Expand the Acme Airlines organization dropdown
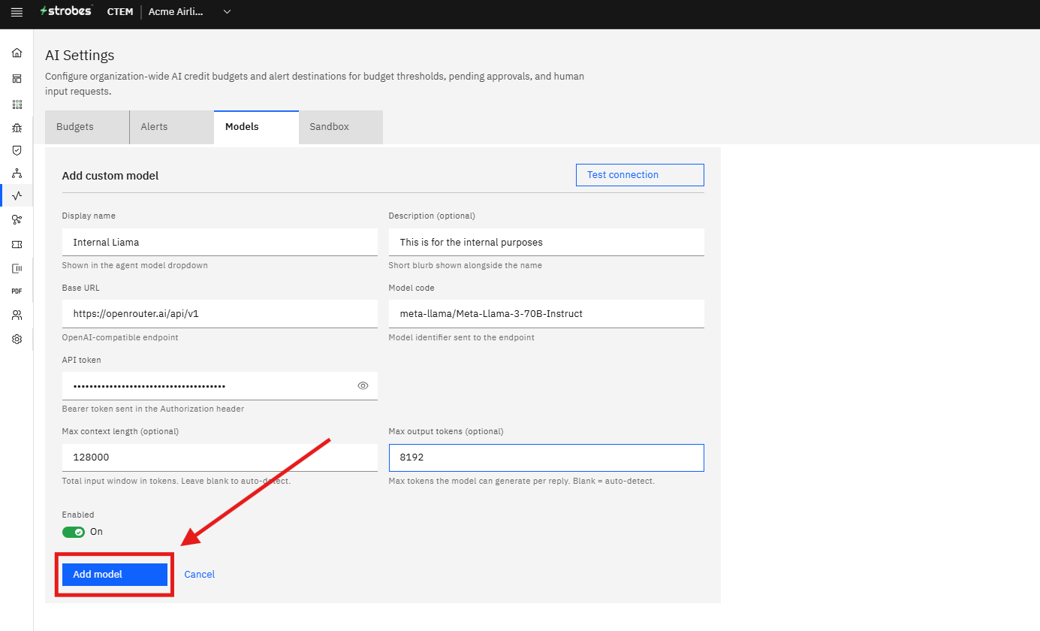 [x=190, y=12]
